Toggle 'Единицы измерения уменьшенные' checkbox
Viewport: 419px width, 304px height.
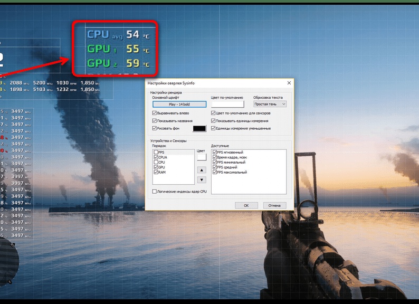[213, 128]
